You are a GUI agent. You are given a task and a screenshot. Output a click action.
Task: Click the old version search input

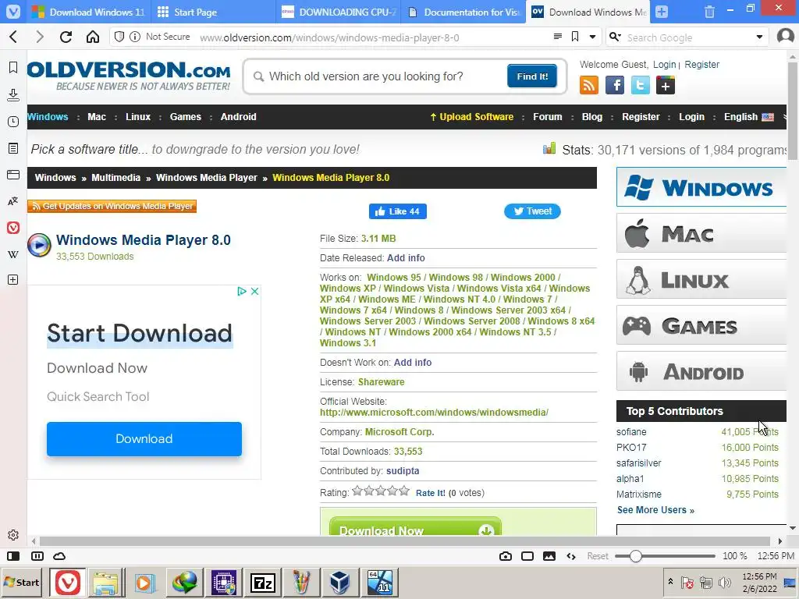(x=385, y=76)
